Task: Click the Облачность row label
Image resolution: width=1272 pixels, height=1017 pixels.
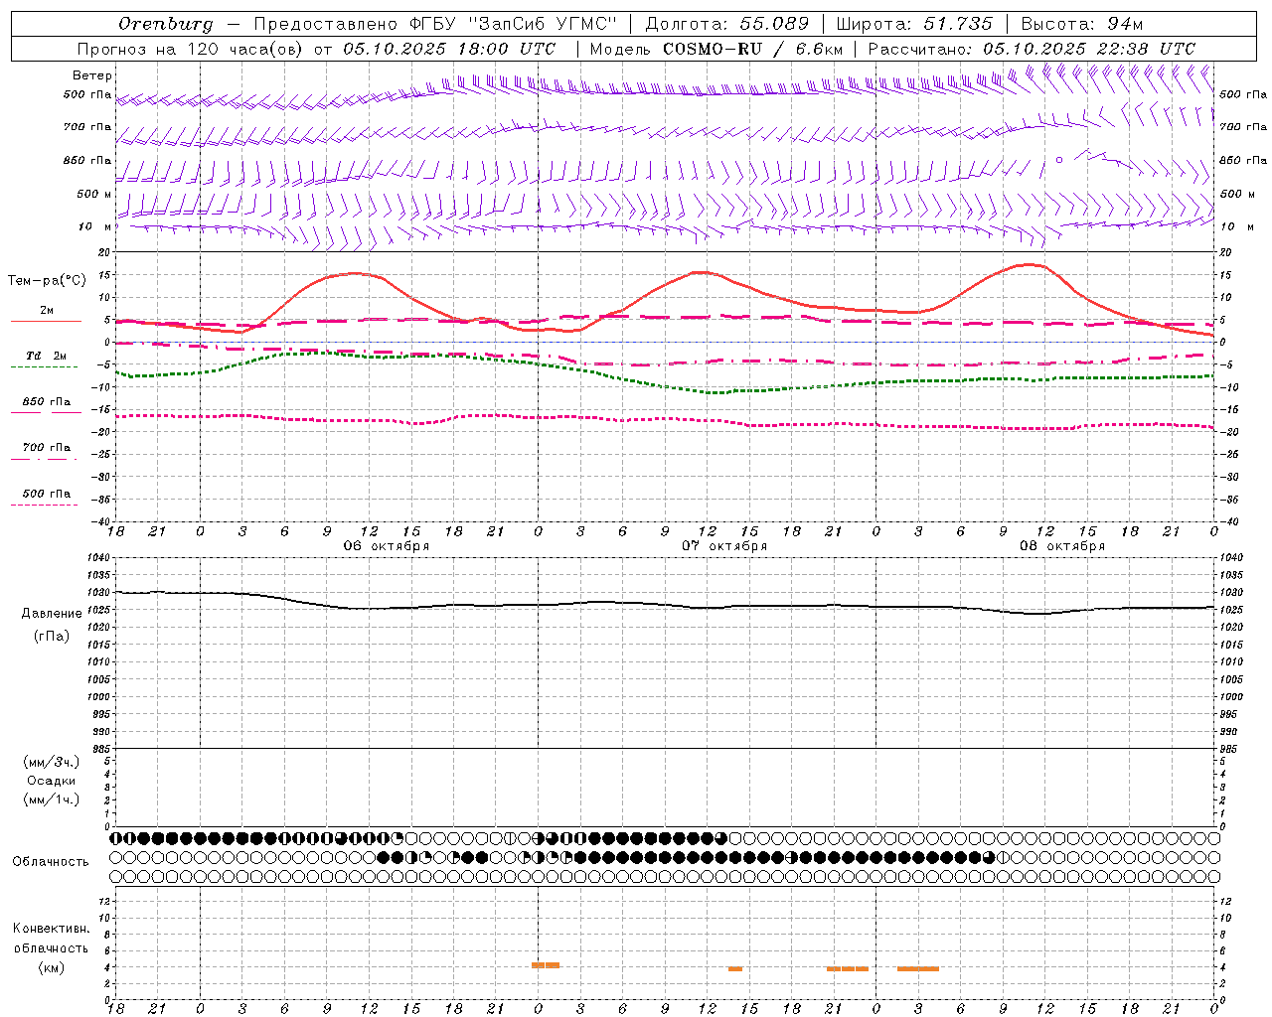Action: (x=51, y=861)
